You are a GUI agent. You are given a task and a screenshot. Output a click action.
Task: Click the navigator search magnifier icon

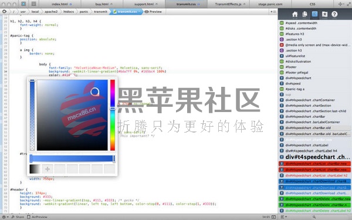coord(314,217)
